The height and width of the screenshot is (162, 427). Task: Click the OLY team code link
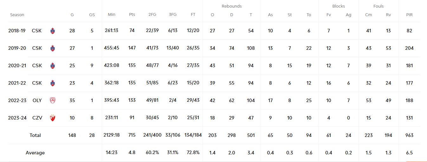[37, 100]
